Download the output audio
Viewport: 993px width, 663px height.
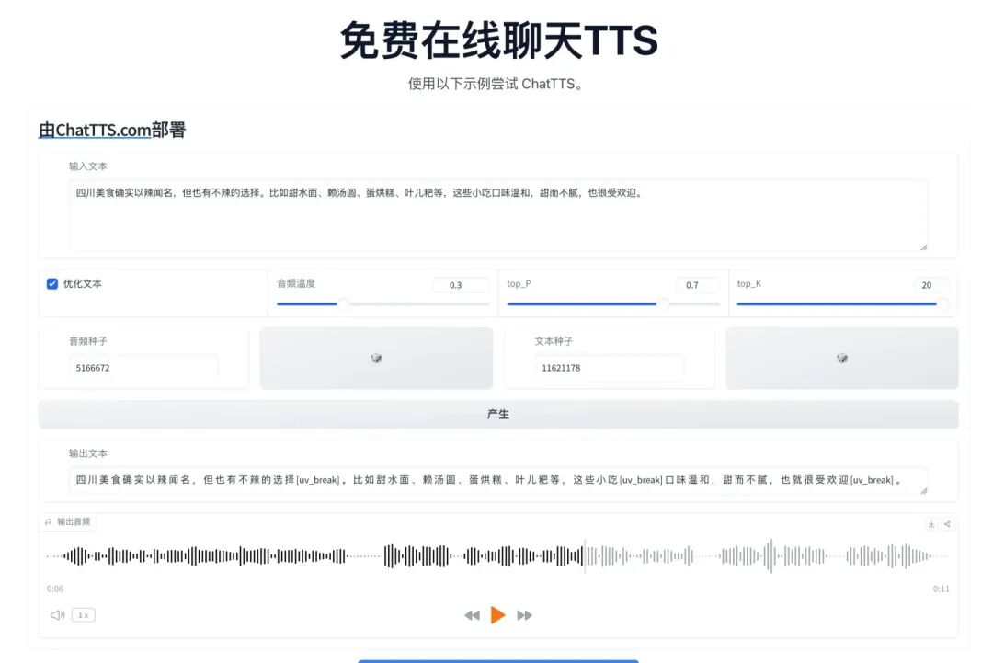click(930, 524)
